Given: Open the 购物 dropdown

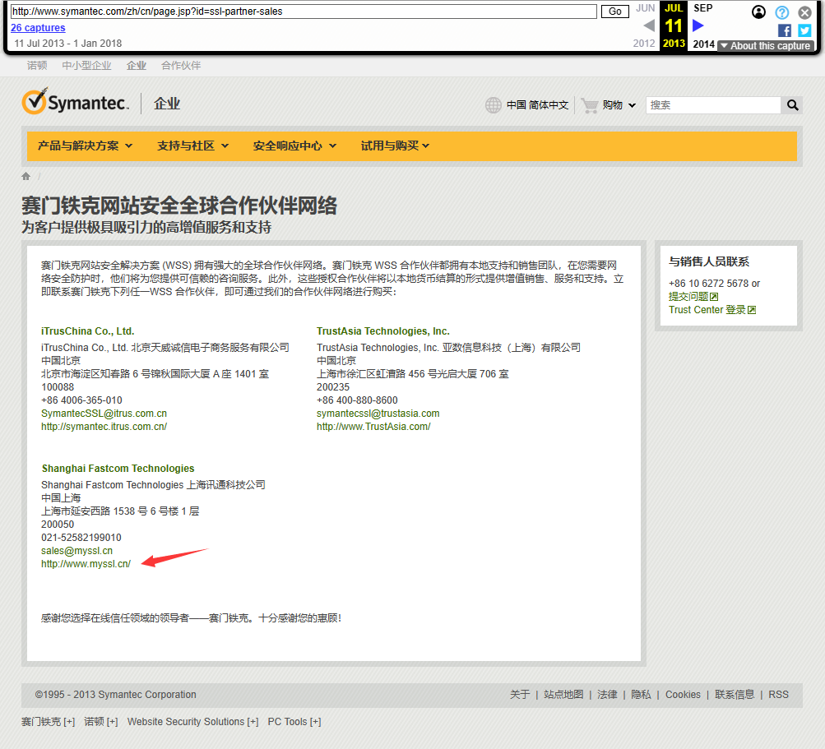Looking at the screenshot, I should 619,105.
